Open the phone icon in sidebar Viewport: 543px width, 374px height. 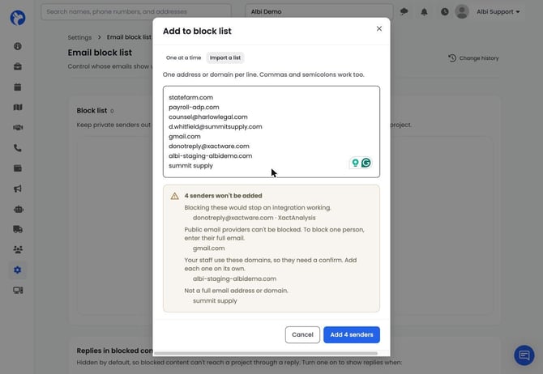click(18, 148)
